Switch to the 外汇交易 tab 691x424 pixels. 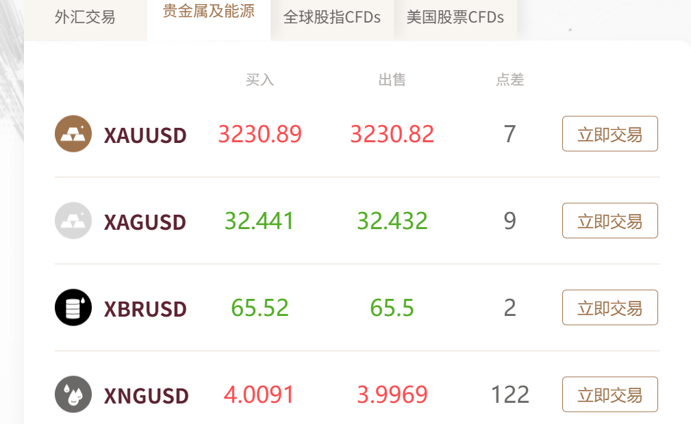pos(86,18)
